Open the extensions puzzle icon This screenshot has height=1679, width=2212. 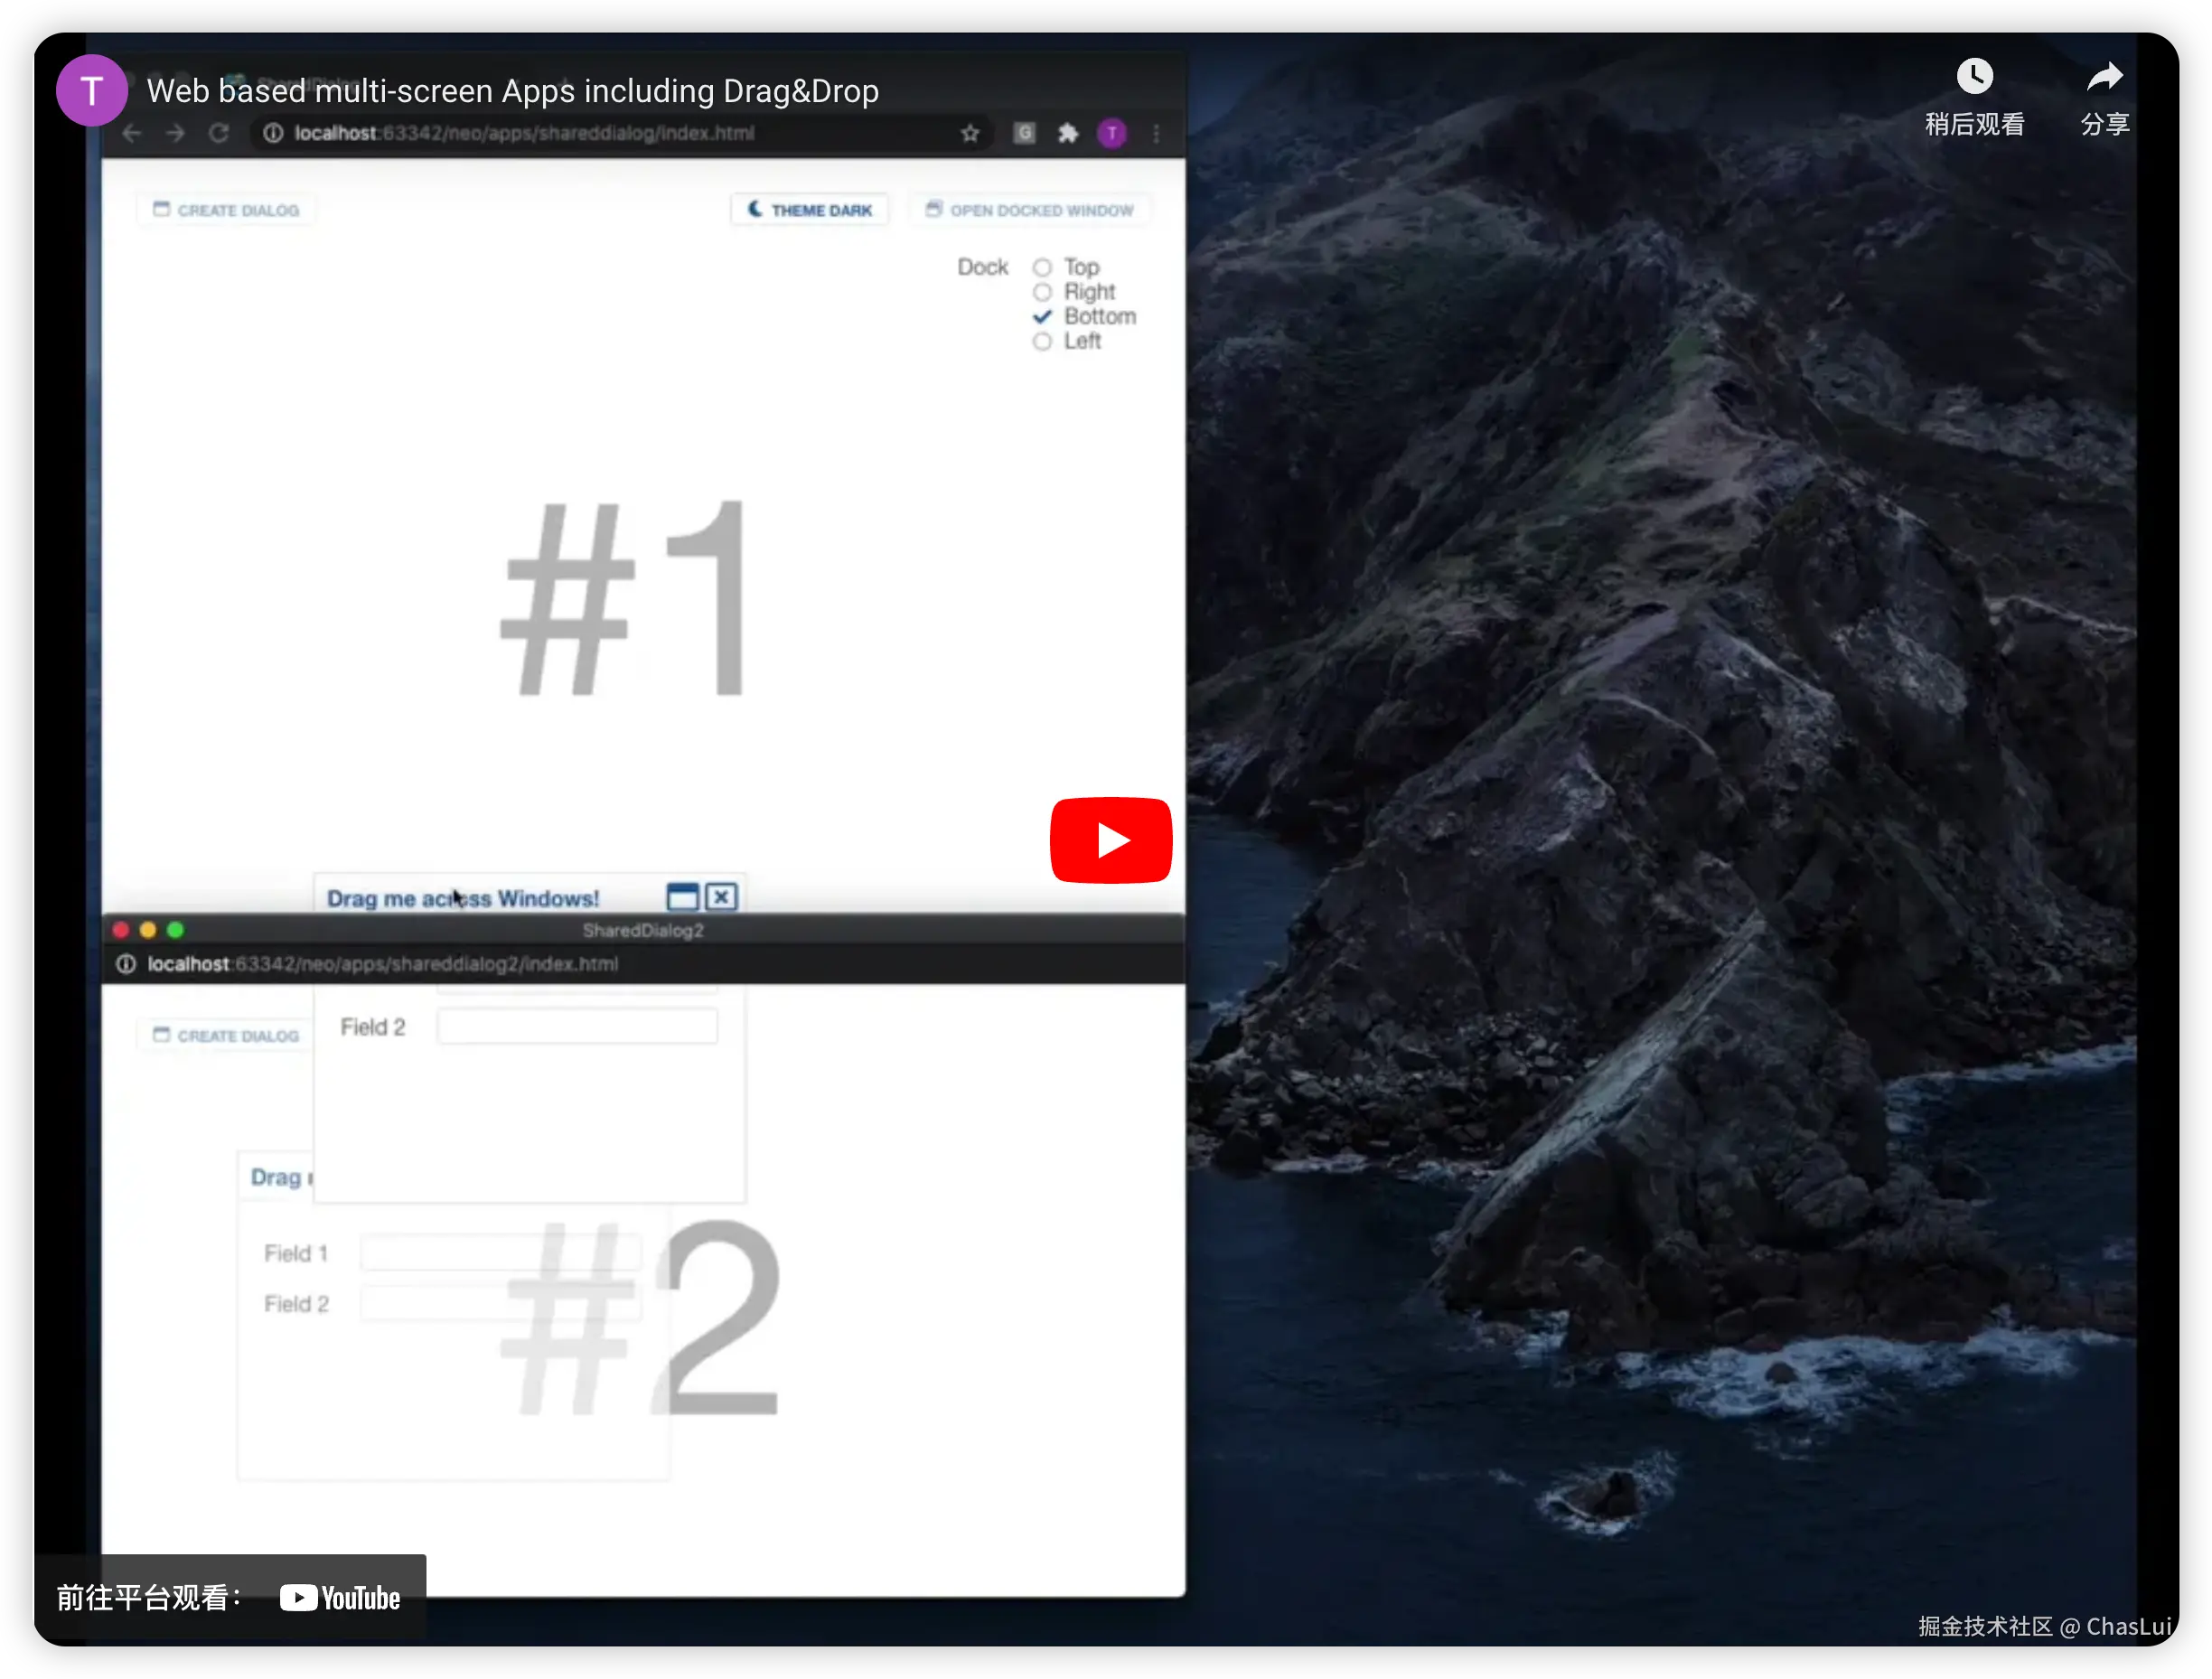(x=1068, y=133)
